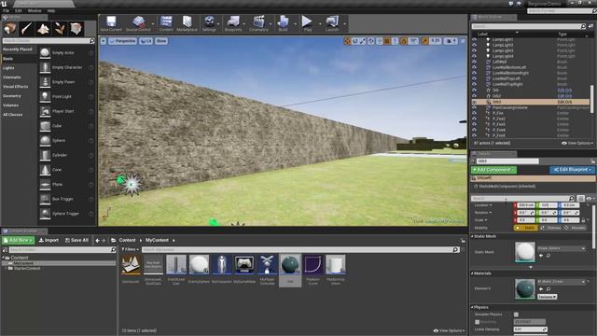The height and width of the screenshot is (336, 597).
Task: Open the material Element 0 dropdown
Action: 562,282
